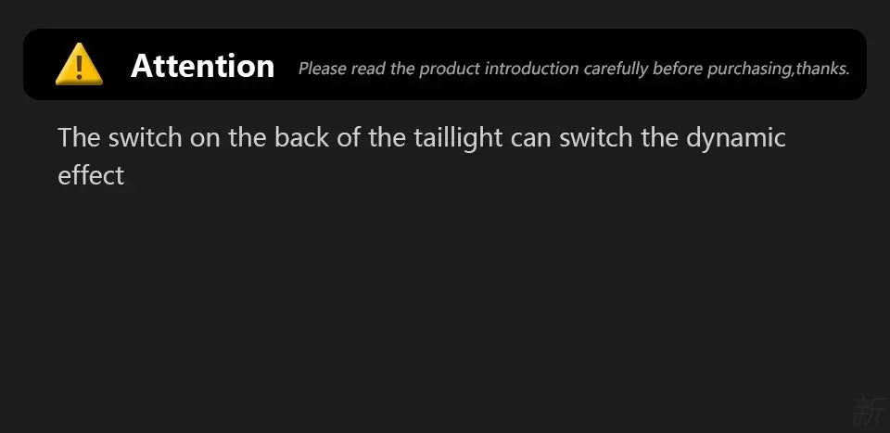Click "introduction" in the italic notice
This screenshot has height=433, width=890.
pos(532,69)
